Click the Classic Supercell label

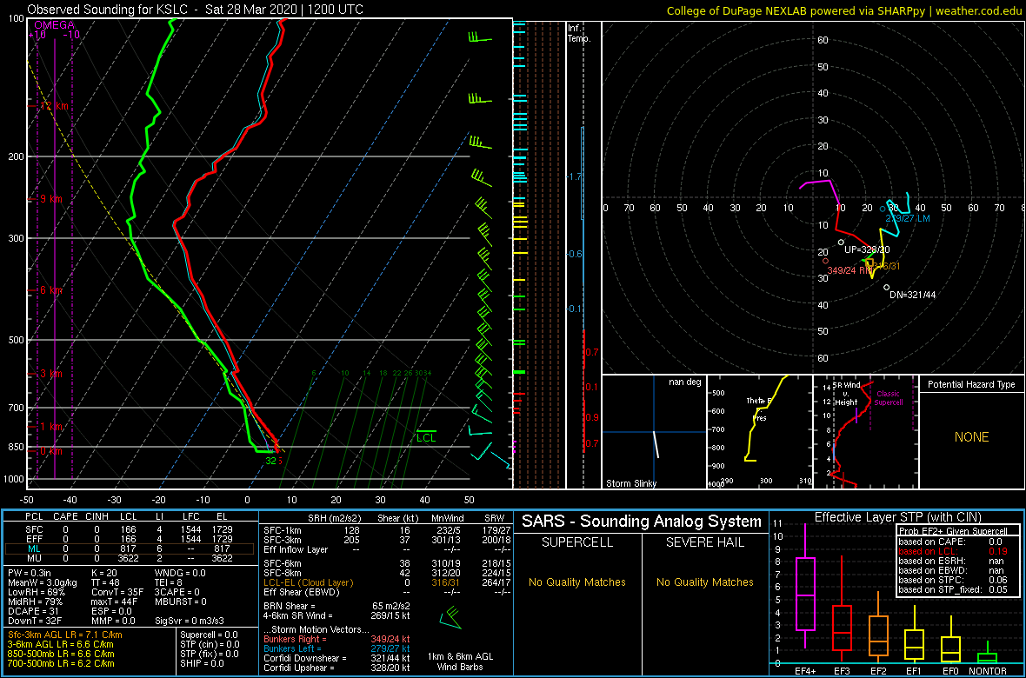point(889,398)
